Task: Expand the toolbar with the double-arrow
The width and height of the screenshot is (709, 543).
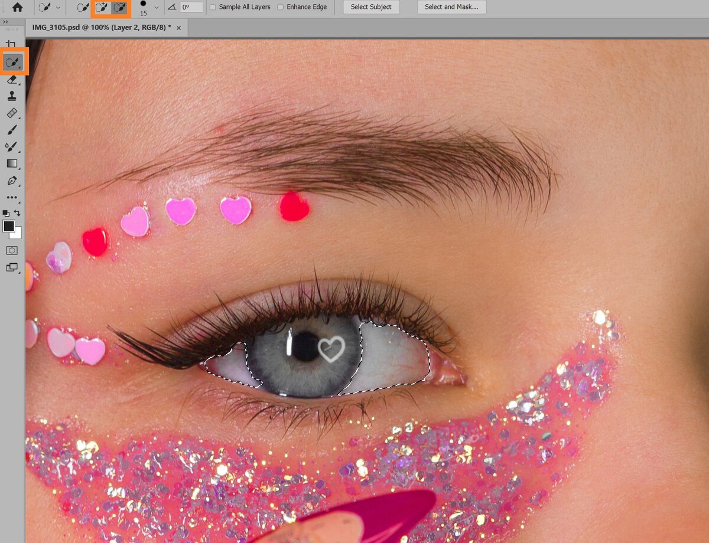Action: pos(5,22)
